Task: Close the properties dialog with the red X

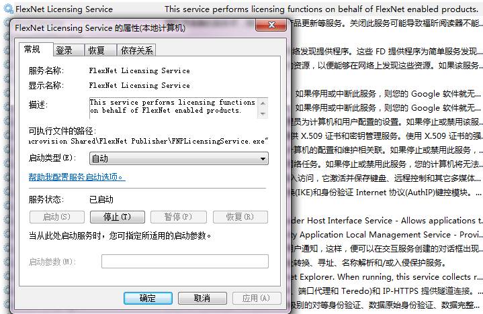Action: tap(271, 25)
